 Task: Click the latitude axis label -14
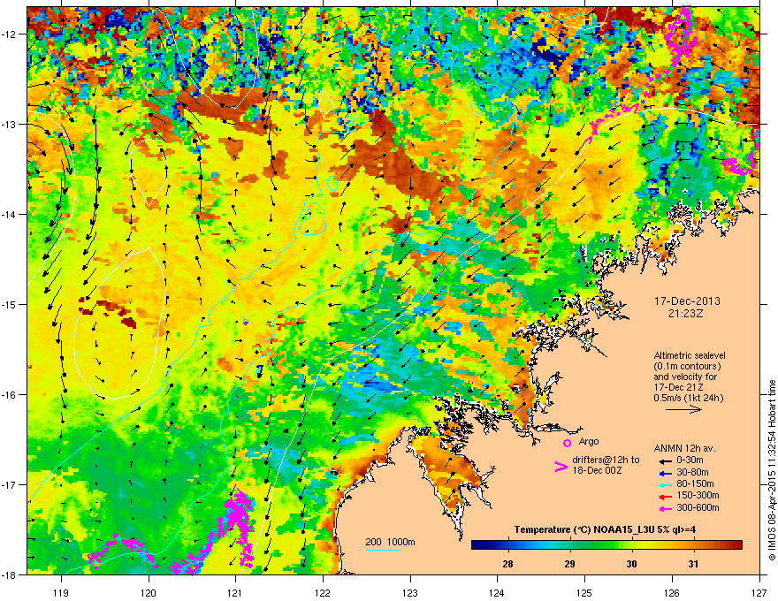coord(9,214)
